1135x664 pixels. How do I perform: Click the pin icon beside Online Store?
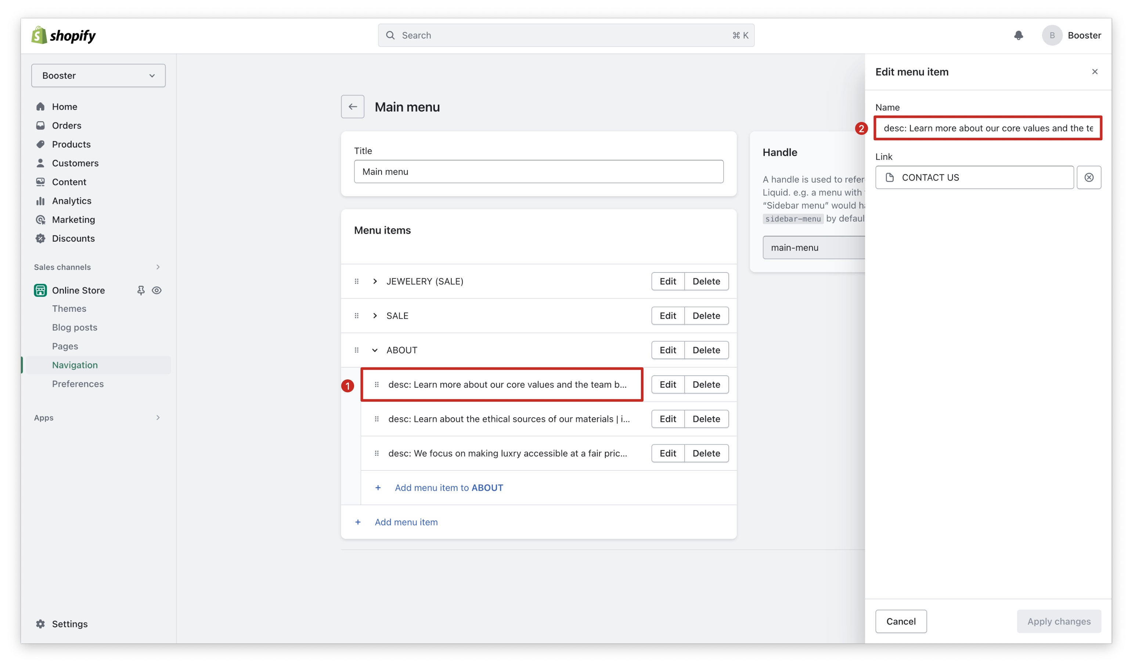click(141, 290)
